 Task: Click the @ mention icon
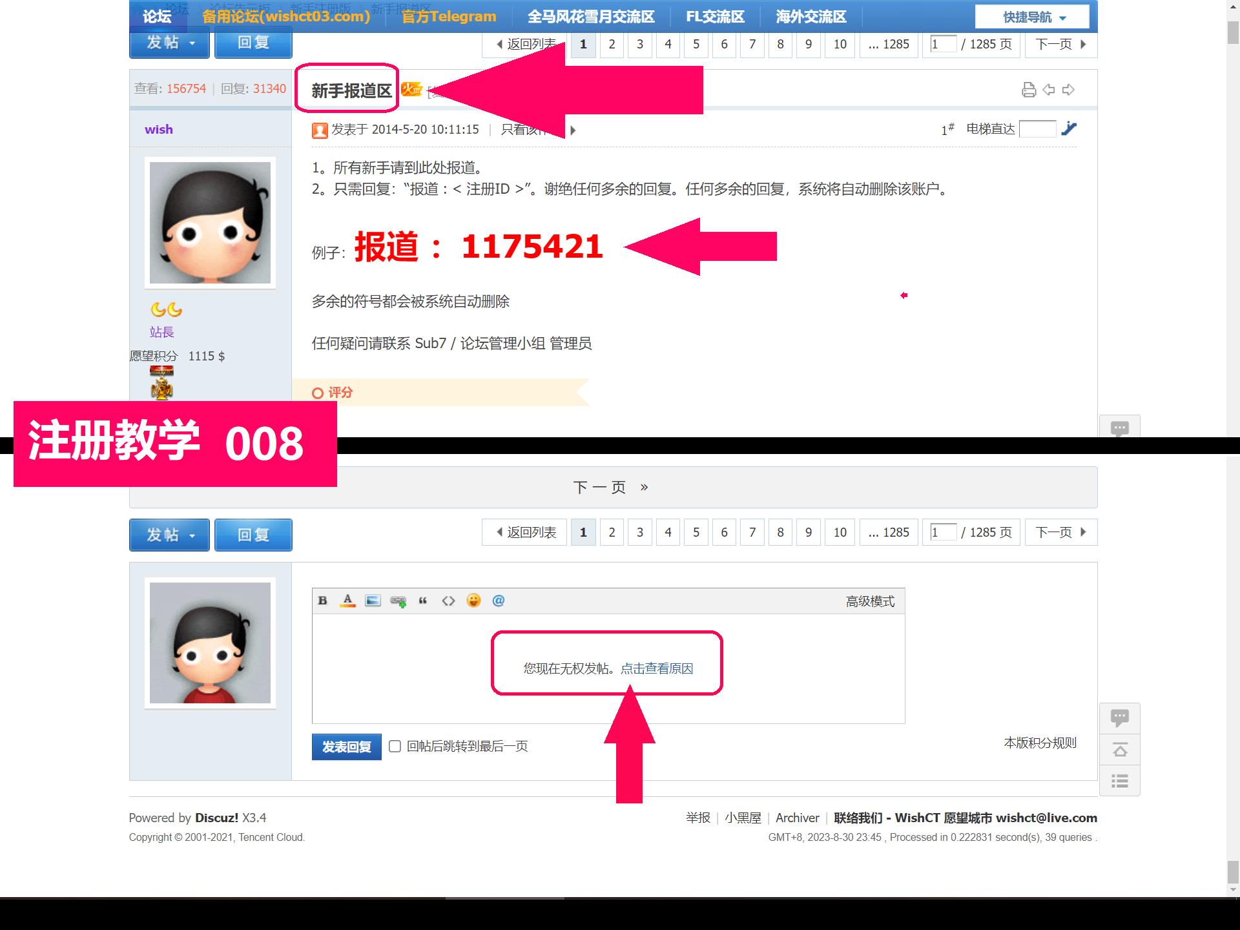pos(499,601)
